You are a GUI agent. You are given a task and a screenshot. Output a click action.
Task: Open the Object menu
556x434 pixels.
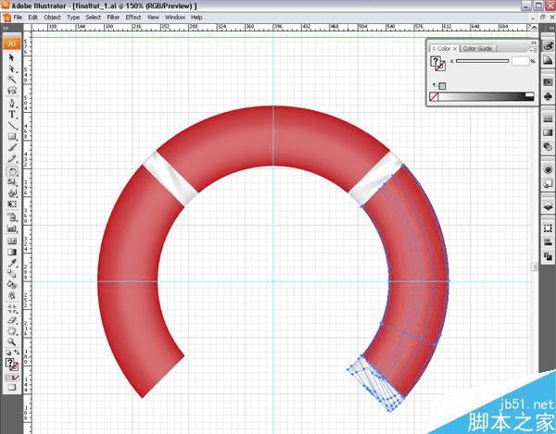52,17
